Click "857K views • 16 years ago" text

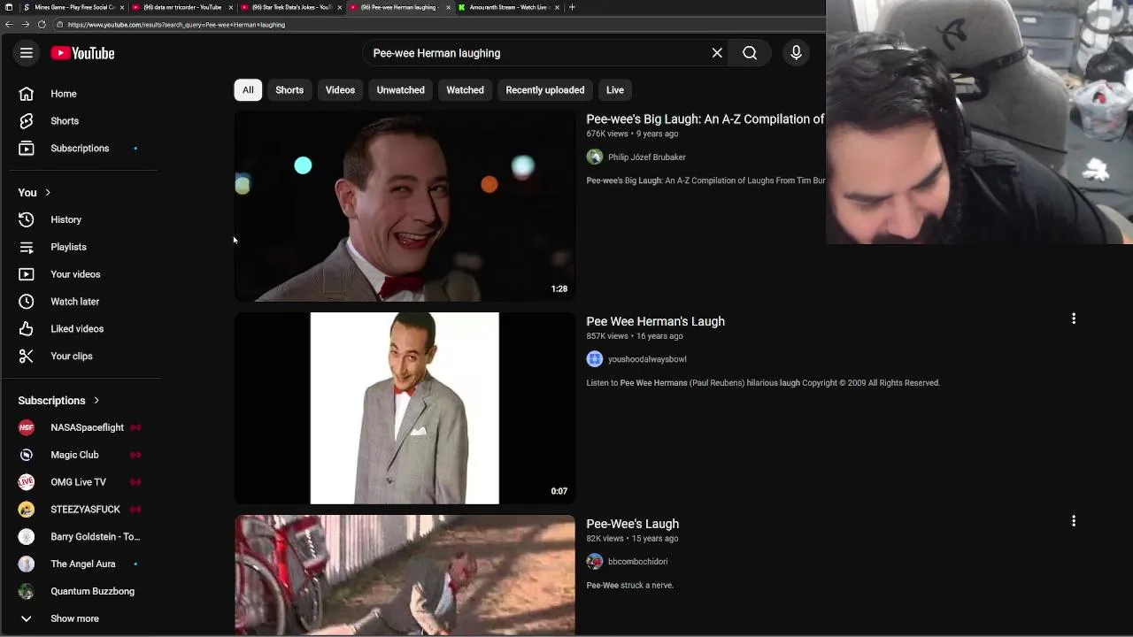tap(635, 336)
